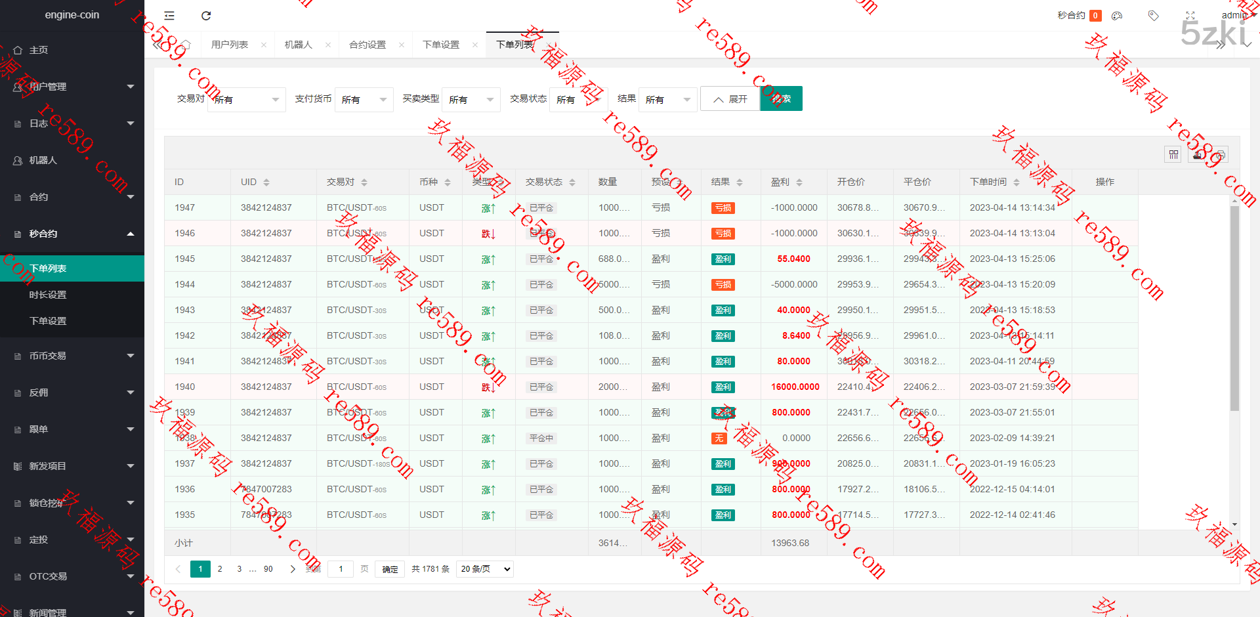Click the print icon above the table

click(x=1220, y=155)
